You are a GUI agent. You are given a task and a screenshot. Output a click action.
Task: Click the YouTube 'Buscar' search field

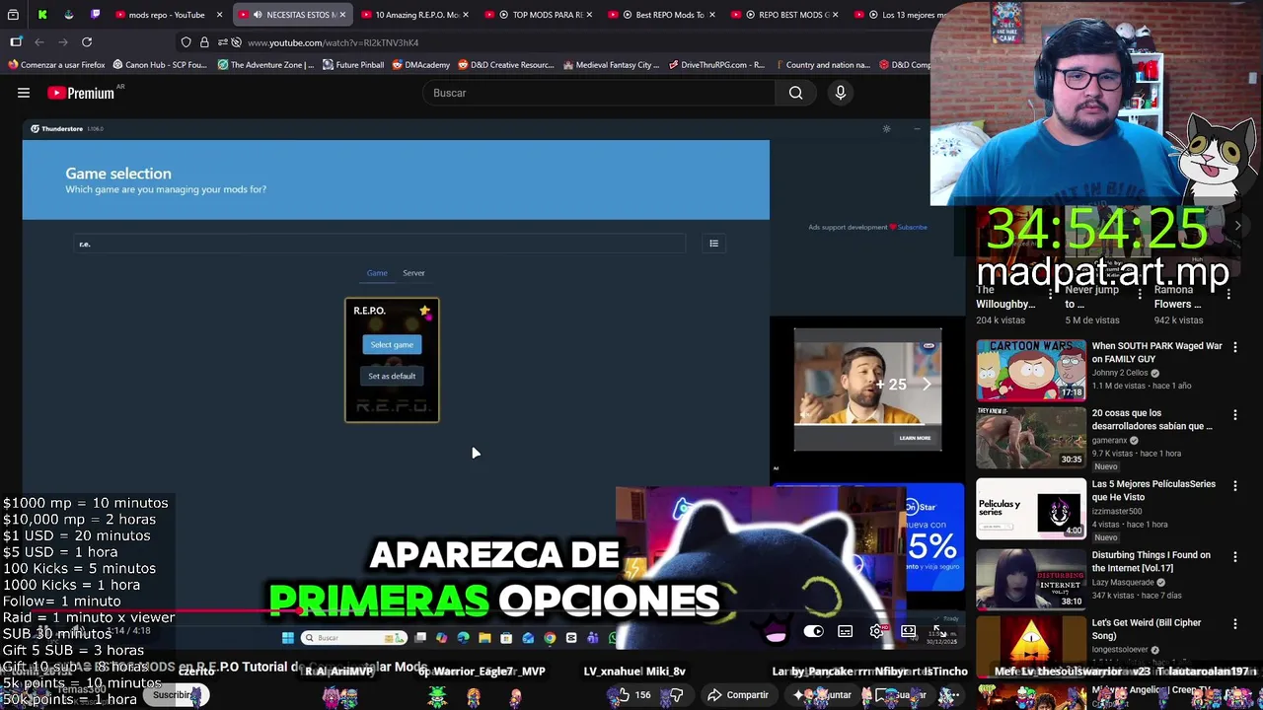[597, 93]
